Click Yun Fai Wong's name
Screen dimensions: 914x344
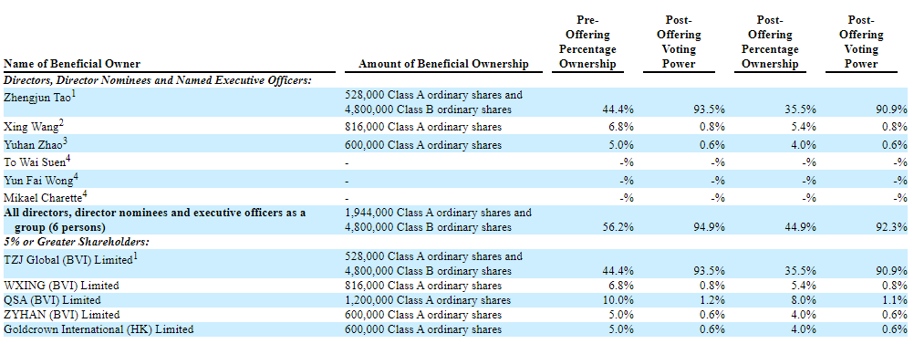36,180
